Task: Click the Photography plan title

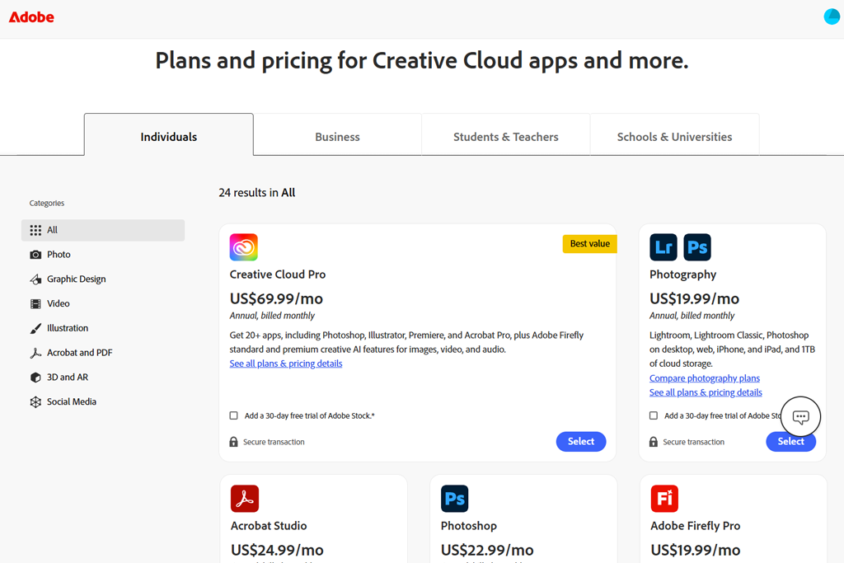Action: click(682, 274)
